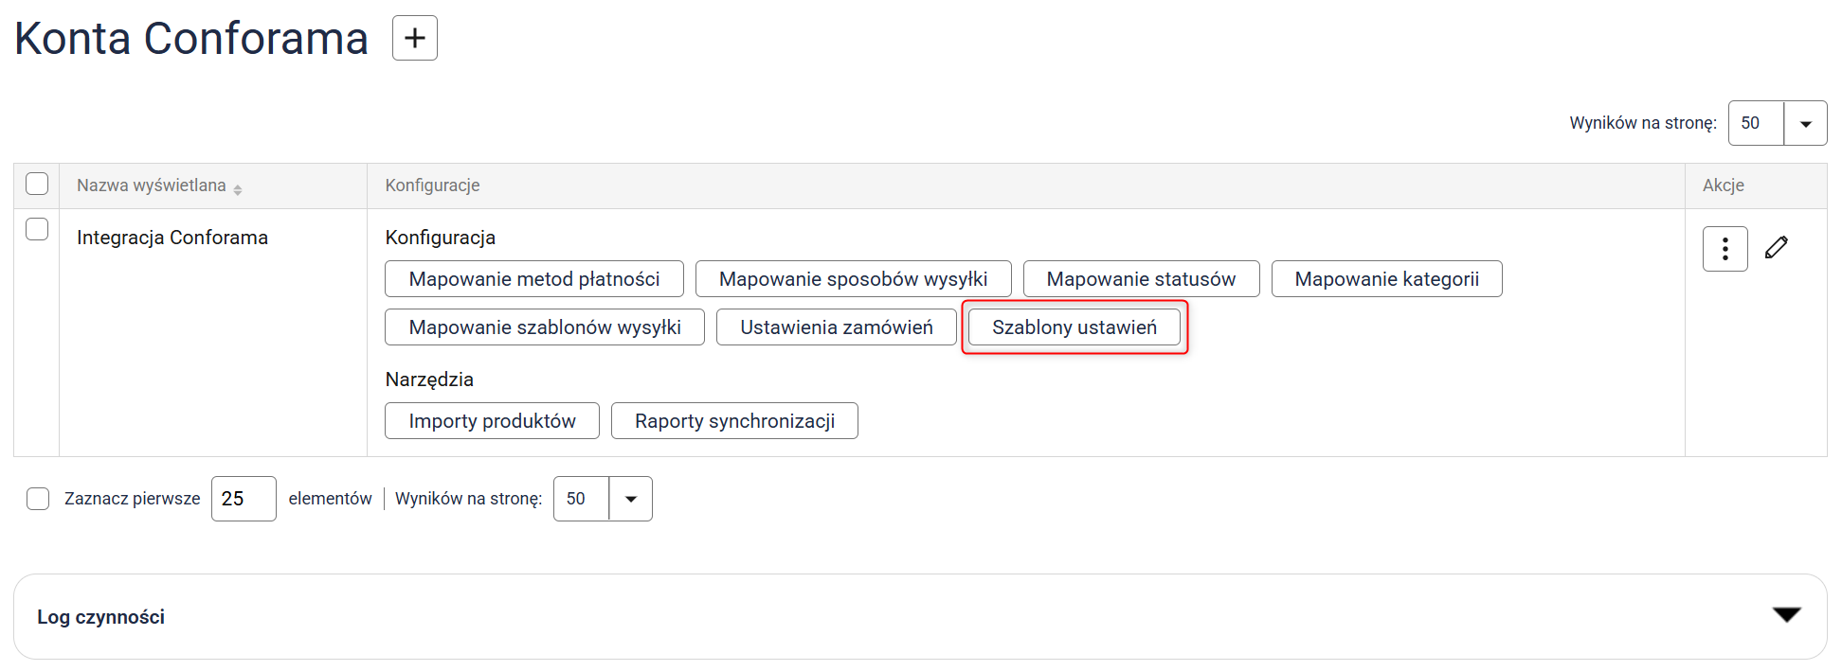Sort by Nazwa wyświetlana column arrows
This screenshot has width=1842, height=671.
[x=238, y=189]
